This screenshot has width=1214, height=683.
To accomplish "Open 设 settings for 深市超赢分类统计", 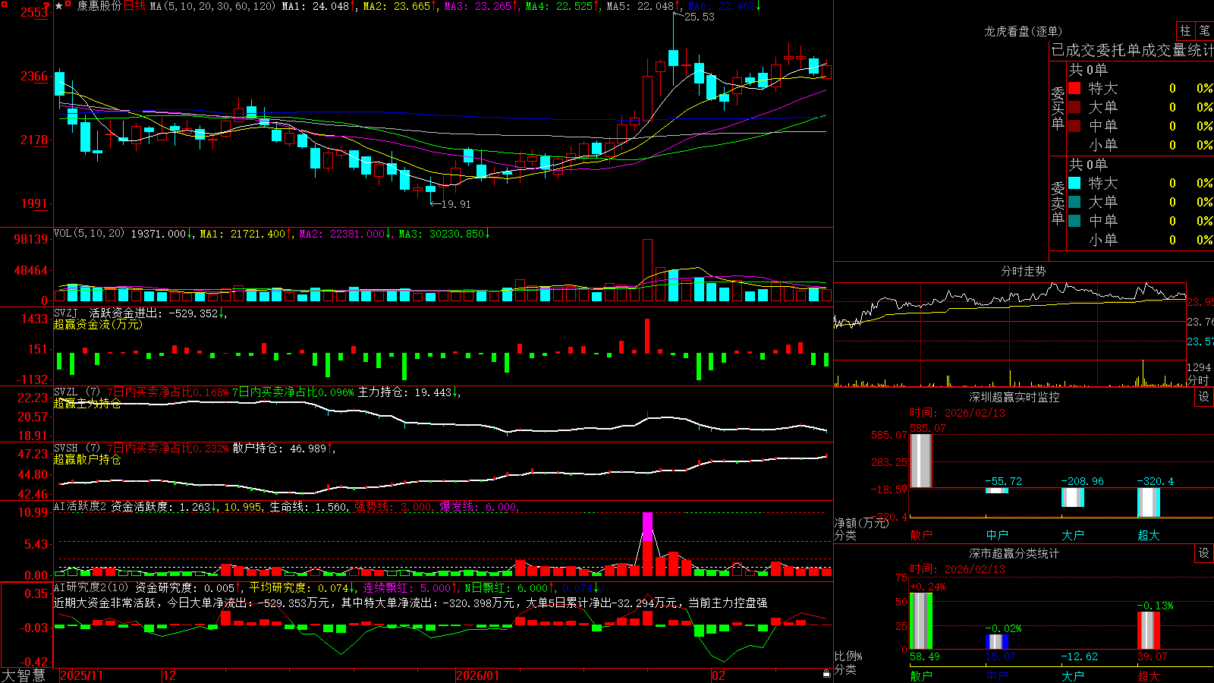I will coord(1204,553).
